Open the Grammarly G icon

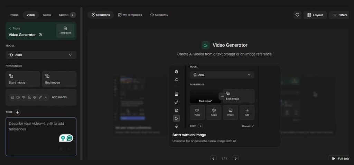point(69,138)
